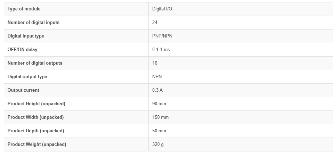Click the 'NPN' output type value
Viewport: 333px width, 157px height.
click(157, 77)
